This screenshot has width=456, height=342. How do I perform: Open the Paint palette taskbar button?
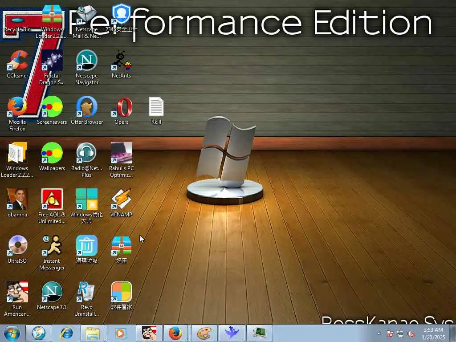click(204, 333)
